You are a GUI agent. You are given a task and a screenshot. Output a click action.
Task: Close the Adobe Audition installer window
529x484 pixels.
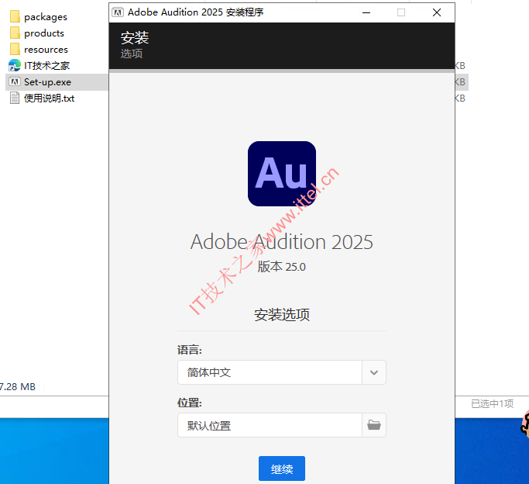point(437,12)
